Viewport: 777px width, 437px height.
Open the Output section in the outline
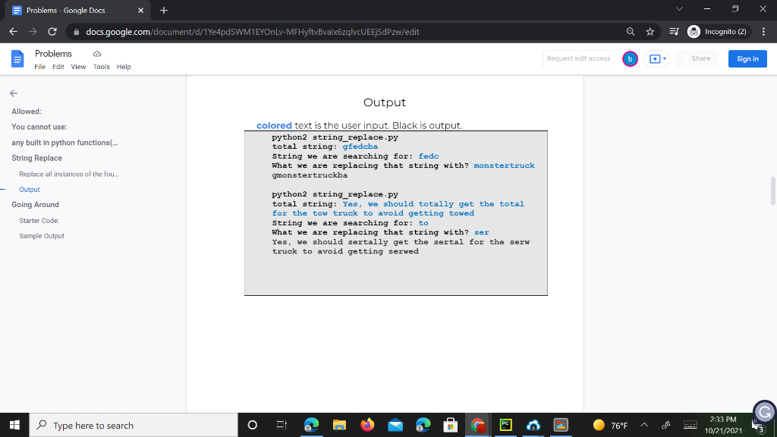29,189
